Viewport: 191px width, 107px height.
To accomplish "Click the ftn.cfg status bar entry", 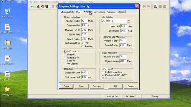I will click(x=155, y=97).
